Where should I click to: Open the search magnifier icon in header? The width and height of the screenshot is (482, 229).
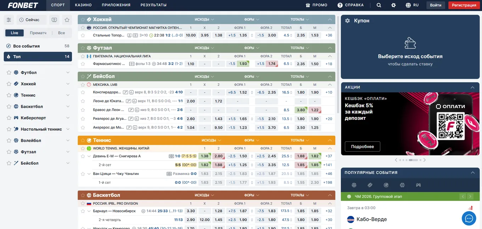point(379,5)
